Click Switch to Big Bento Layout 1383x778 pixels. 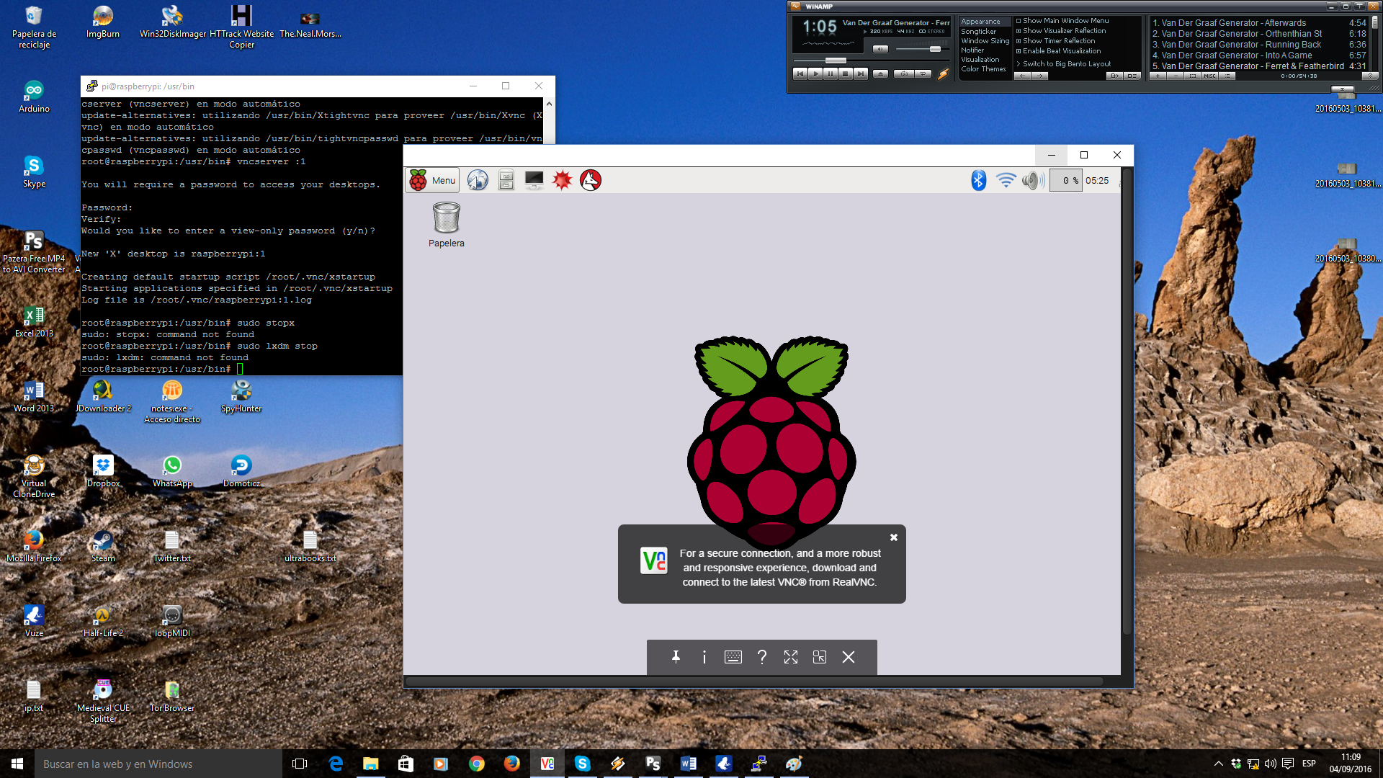click(x=1063, y=64)
